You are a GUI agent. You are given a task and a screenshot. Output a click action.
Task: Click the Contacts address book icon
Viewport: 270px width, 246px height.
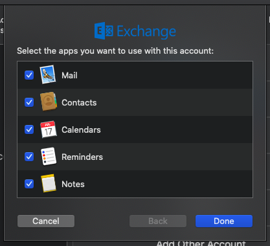[49, 102]
